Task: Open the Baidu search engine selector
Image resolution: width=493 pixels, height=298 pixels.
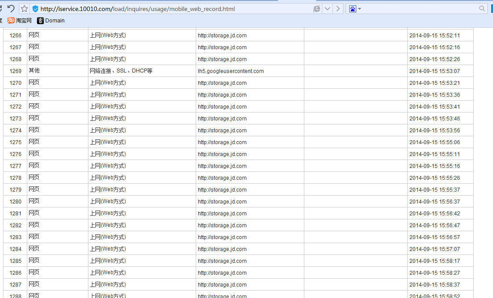Action: pos(354,9)
